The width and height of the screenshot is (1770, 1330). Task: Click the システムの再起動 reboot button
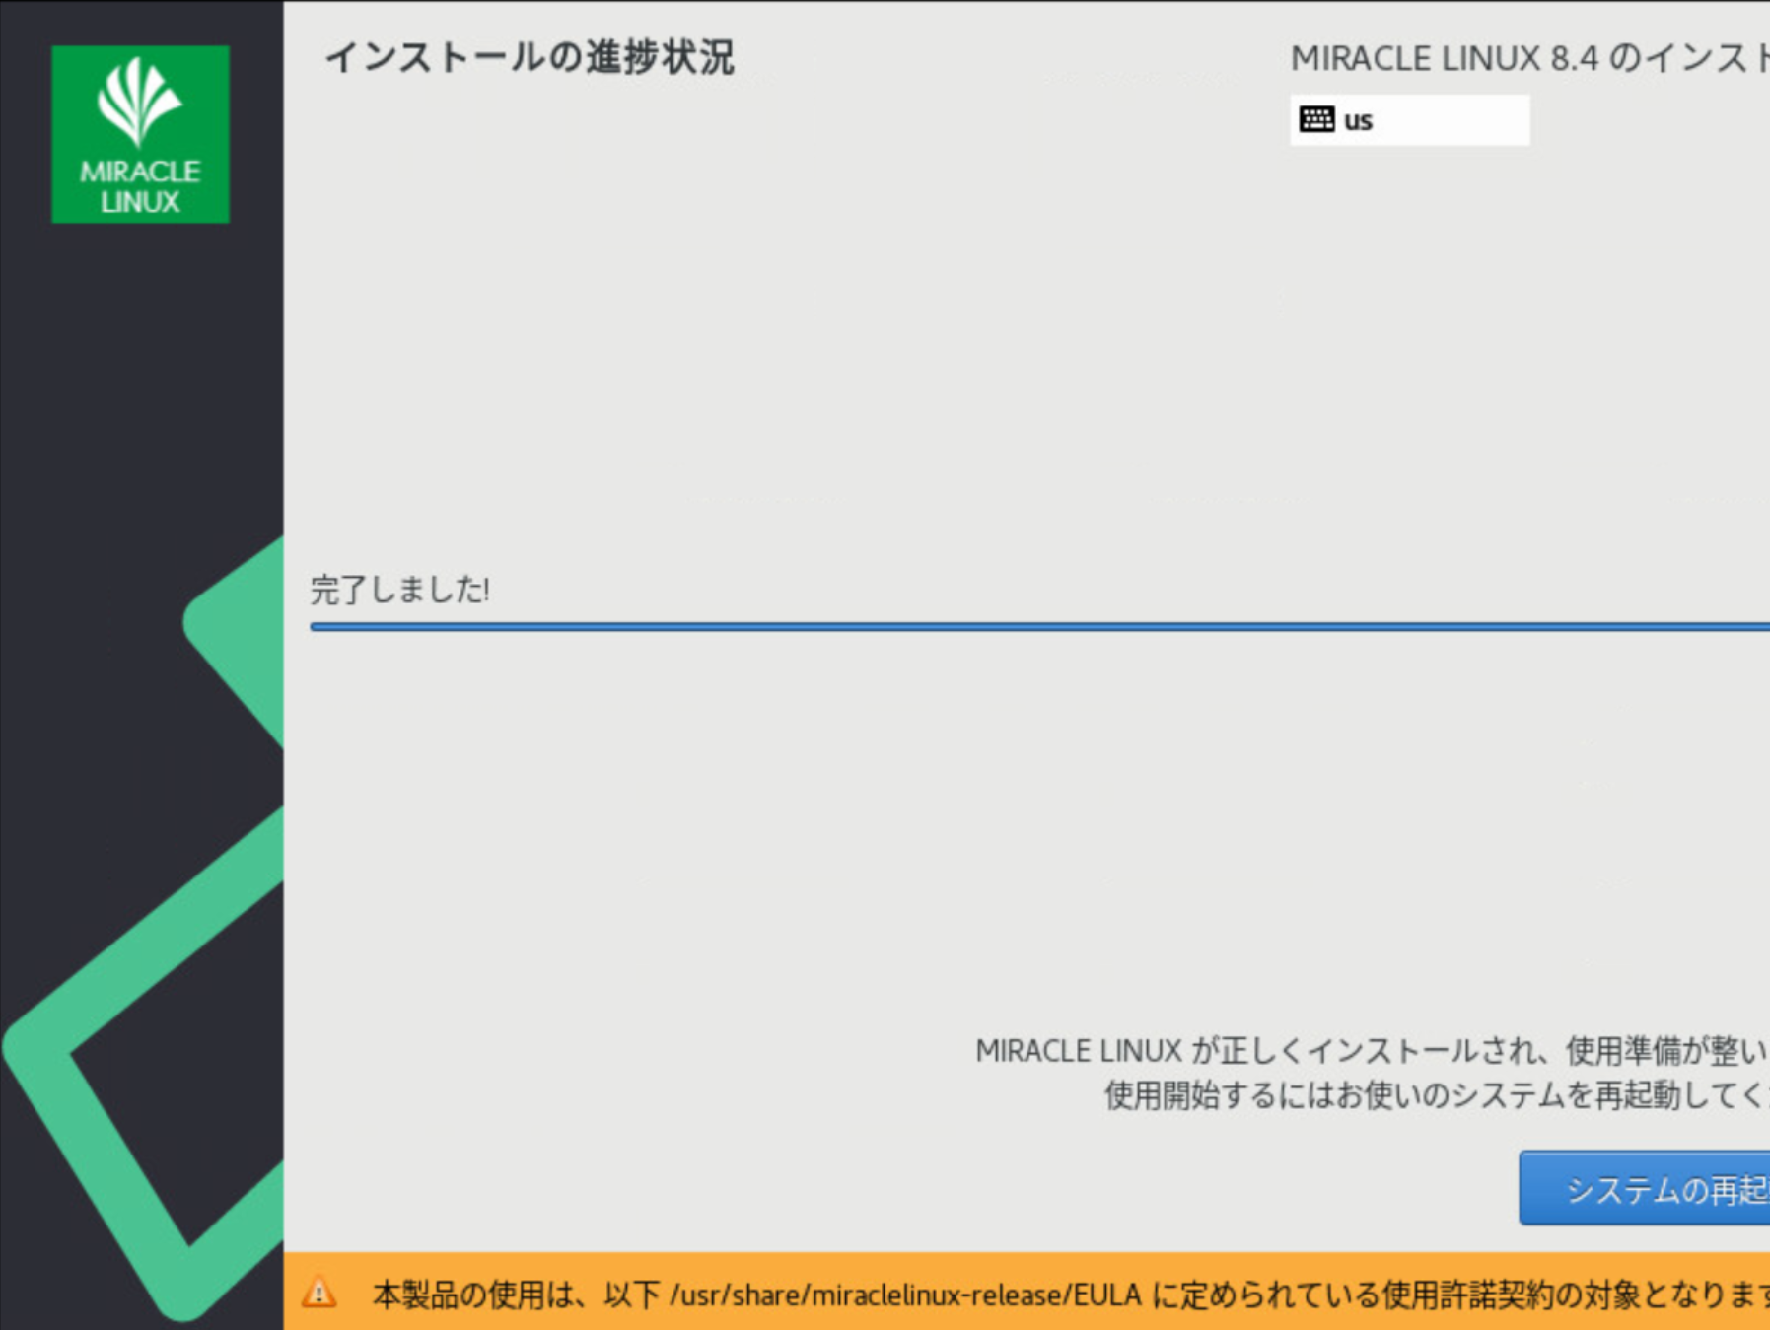[x=1645, y=1188]
